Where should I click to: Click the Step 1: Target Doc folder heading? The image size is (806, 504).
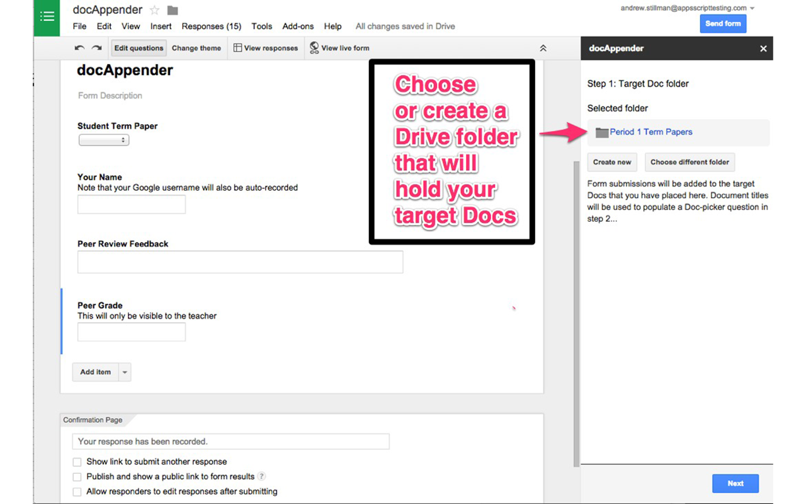coord(638,83)
